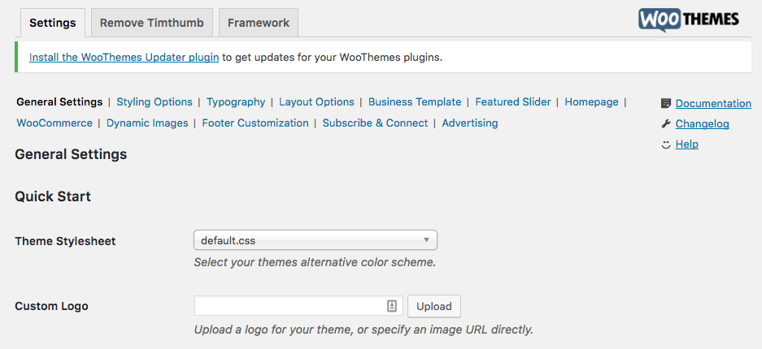762x349 pixels.
Task: Go to the Typography settings
Action: (x=236, y=101)
